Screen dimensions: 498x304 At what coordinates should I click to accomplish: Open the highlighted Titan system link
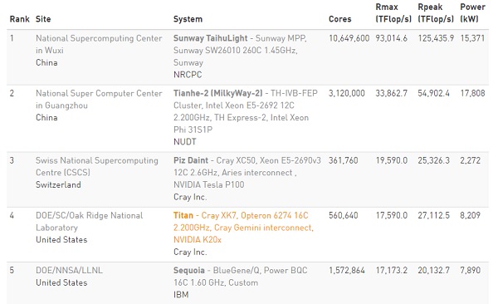click(243, 228)
